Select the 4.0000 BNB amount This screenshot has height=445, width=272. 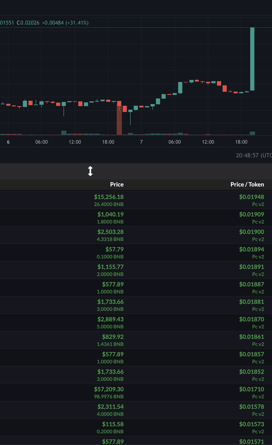[x=110, y=414]
